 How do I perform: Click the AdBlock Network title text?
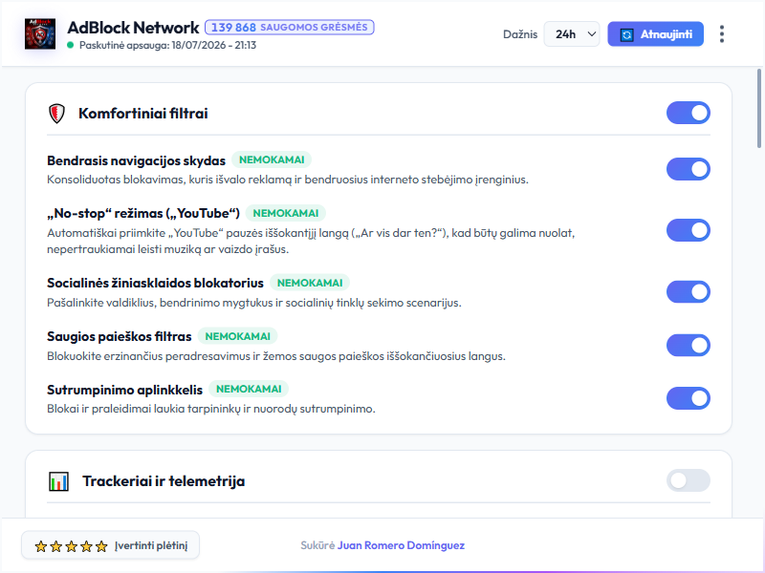[133, 28]
